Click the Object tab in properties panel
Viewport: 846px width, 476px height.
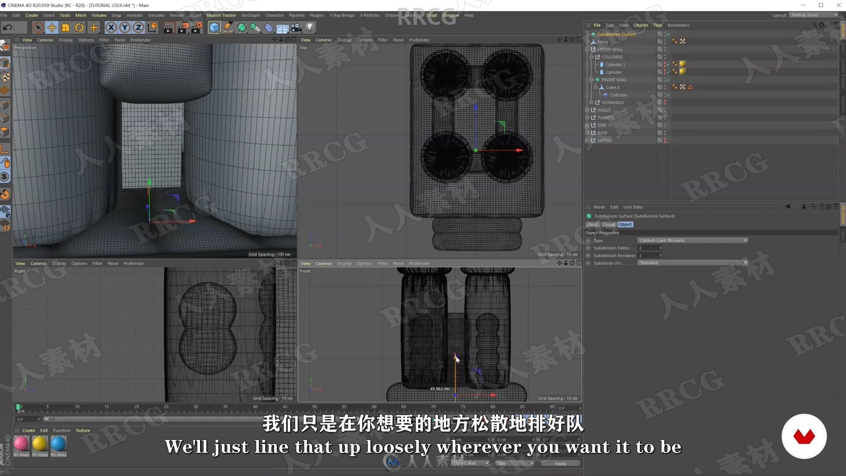[x=625, y=224]
